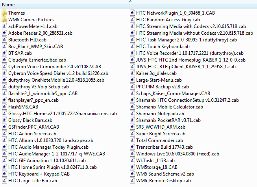Click HTC Voice Recorder 1.10.1717.2221 (duttythroy).cab

point(190,53)
